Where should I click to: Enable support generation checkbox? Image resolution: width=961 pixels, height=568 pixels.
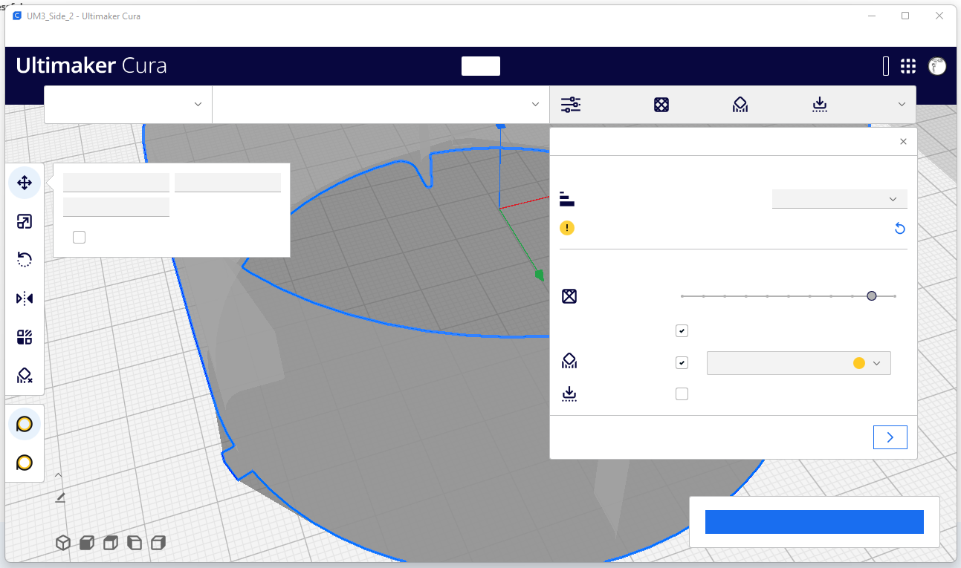(682, 362)
